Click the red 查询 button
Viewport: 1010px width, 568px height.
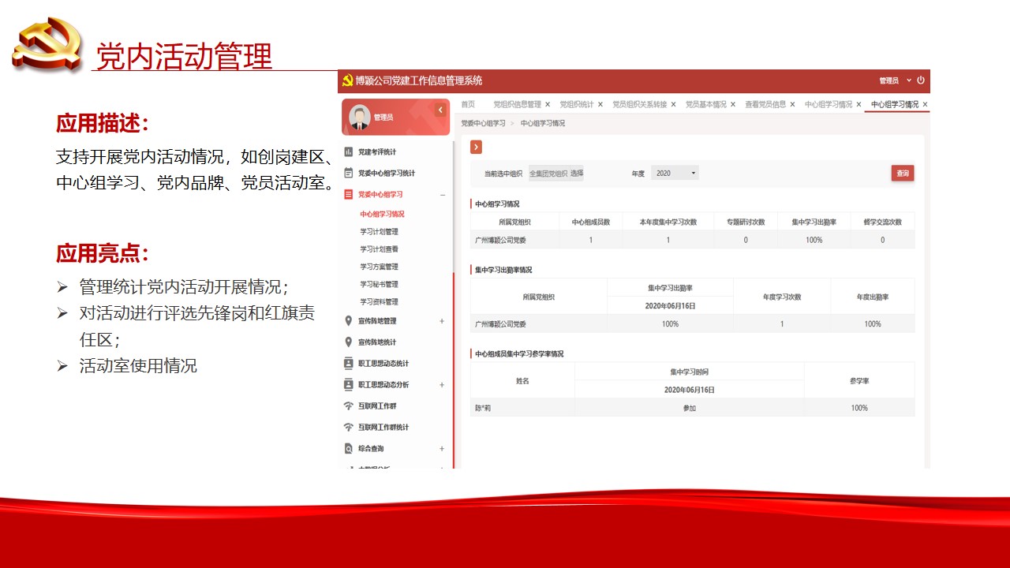pos(903,174)
